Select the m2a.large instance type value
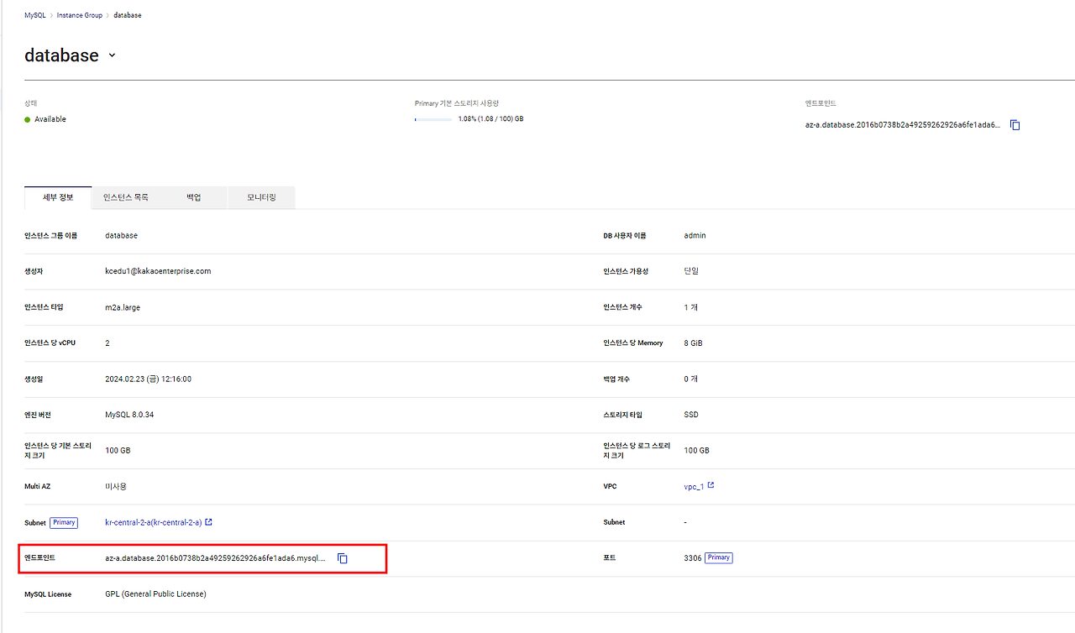The image size is (1075, 633). [123, 307]
